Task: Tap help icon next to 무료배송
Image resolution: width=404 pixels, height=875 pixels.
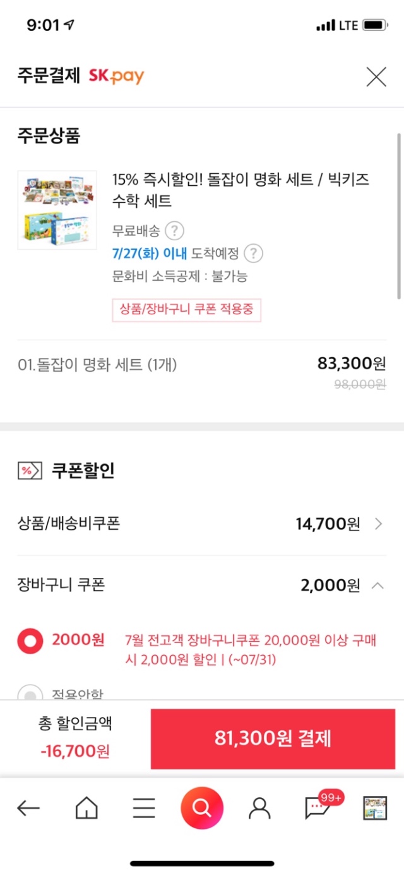Action: [174, 230]
